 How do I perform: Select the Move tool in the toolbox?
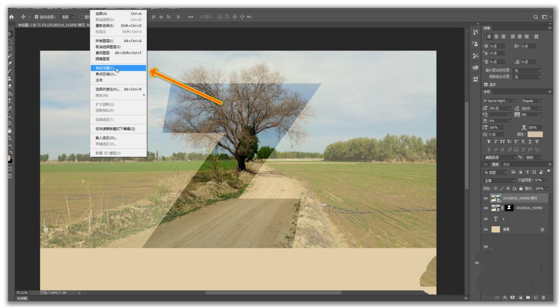click(x=10, y=34)
